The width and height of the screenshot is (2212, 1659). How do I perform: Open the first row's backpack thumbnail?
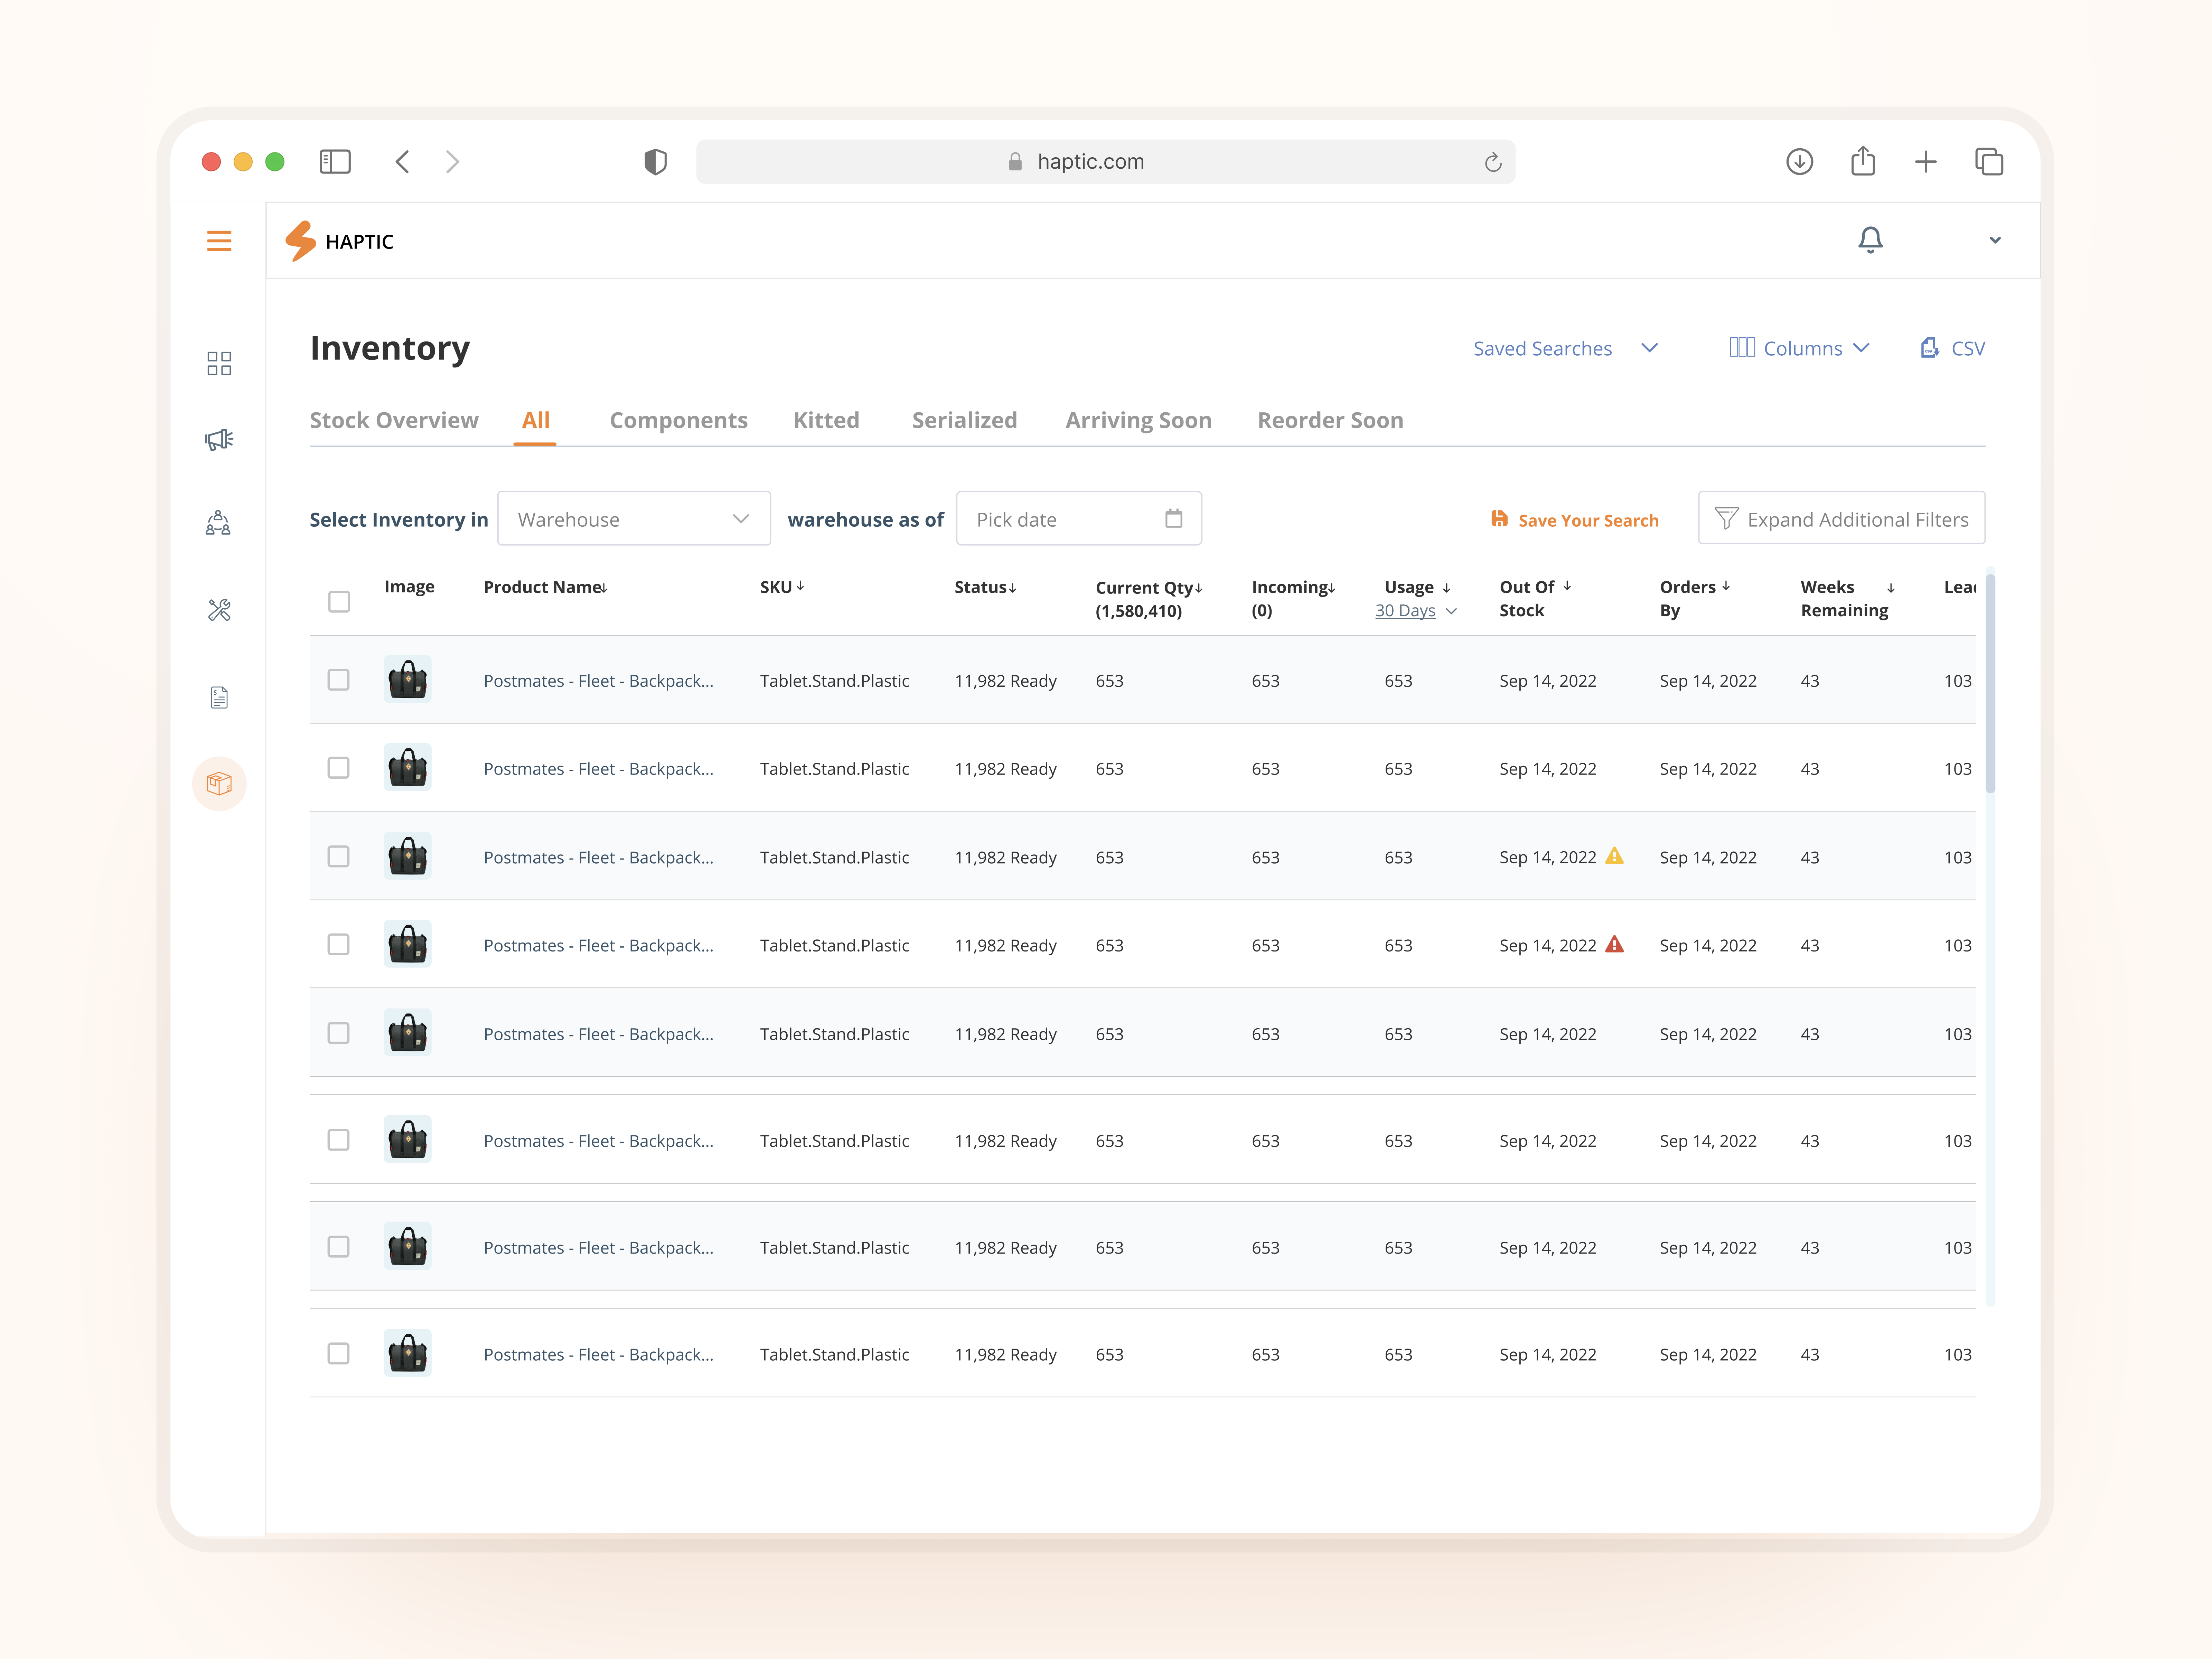click(x=408, y=680)
